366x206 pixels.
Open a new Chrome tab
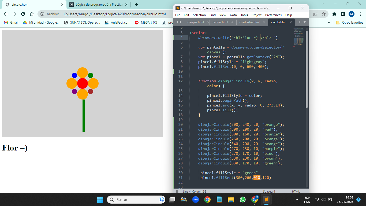[136, 5]
